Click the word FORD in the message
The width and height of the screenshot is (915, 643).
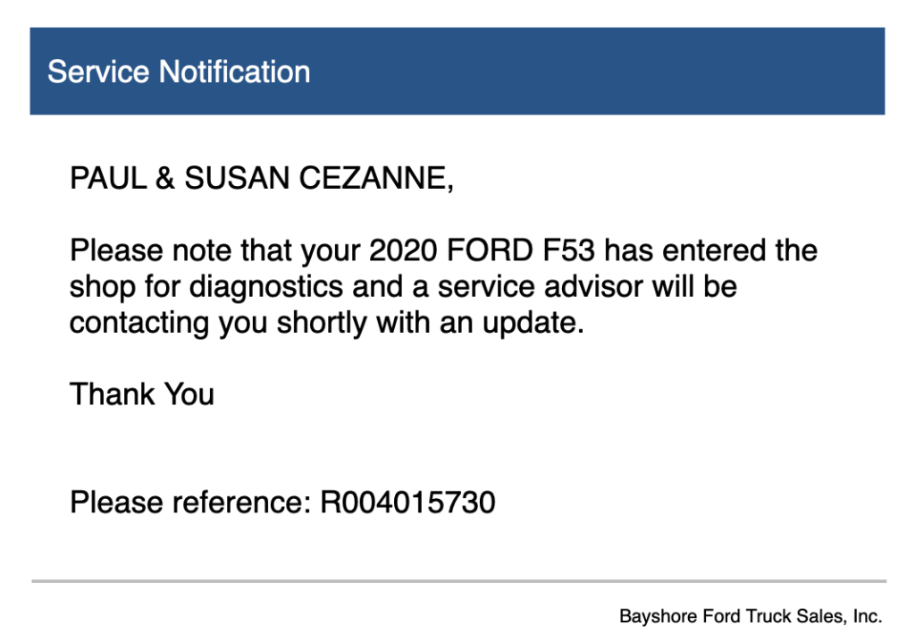pos(490,250)
